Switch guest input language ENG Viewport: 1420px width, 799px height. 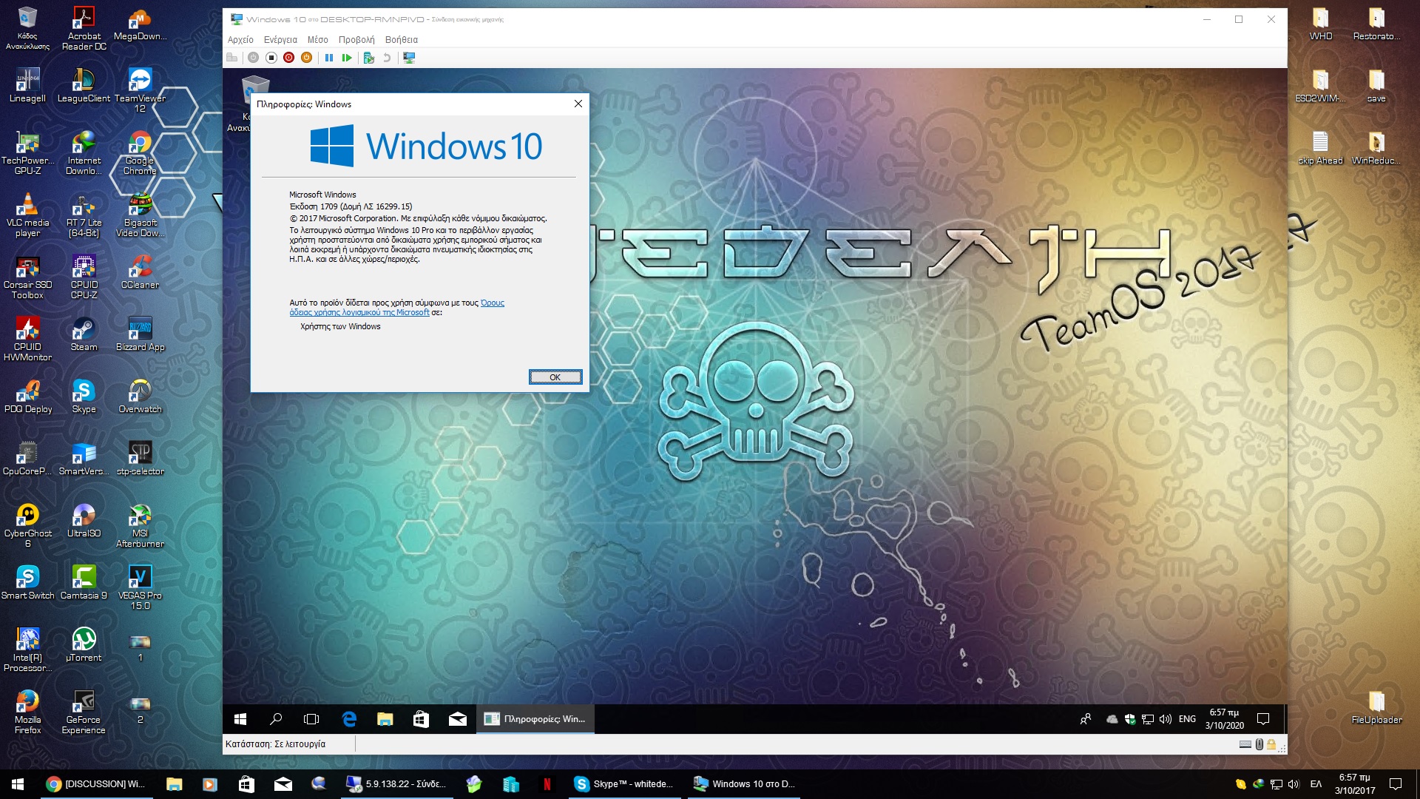[x=1187, y=719]
